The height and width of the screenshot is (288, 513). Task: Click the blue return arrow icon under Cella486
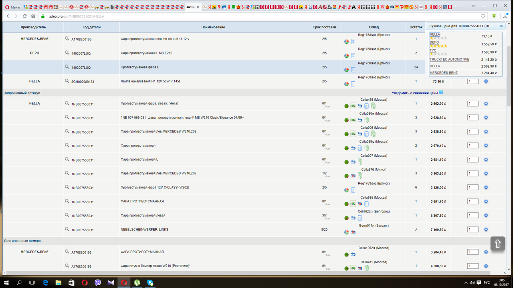tap(360, 106)
